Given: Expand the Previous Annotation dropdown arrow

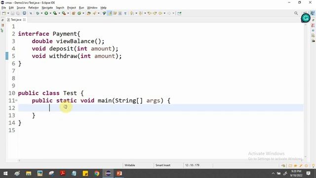Looking at the screenshot, I should point(145,13).
